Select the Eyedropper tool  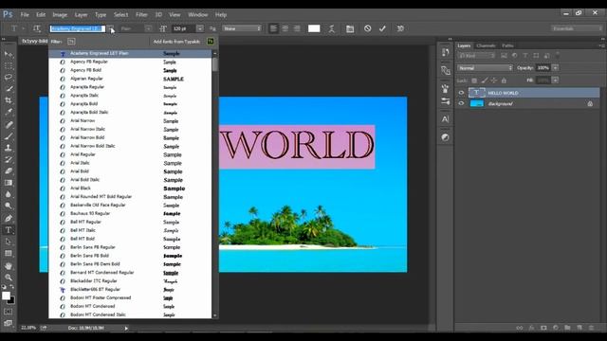coord(9,112)
